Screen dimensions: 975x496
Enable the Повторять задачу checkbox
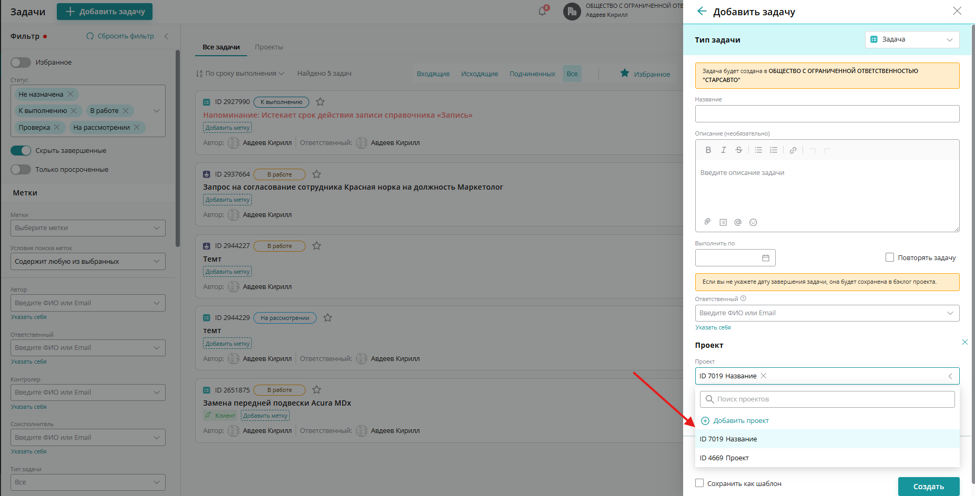[889, 257]
